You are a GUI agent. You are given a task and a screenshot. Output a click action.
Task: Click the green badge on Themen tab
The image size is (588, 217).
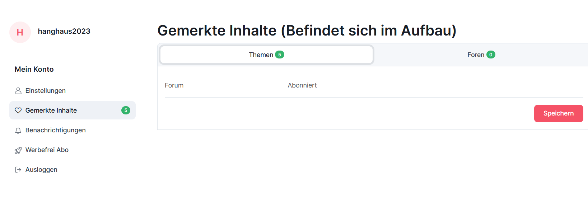click(x=280, y=55)
